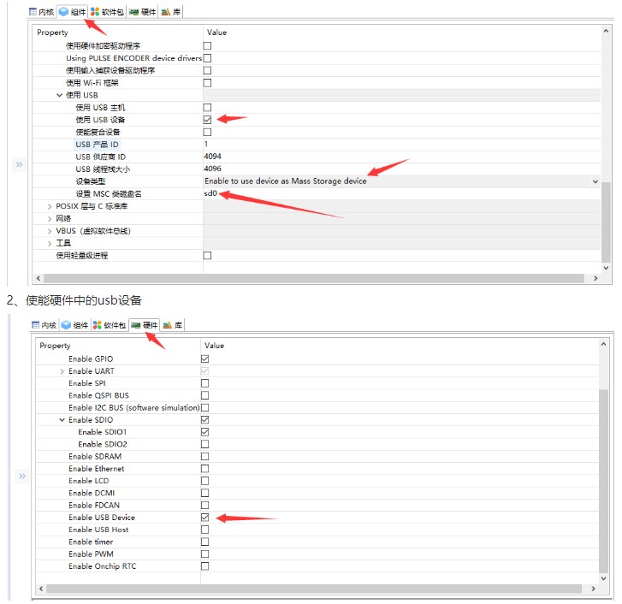Image resolution: width=622 pixels, height=604 pixels.
Task: Toggle the 使用 USB 主机 checkbox
Action: point(207,107)
